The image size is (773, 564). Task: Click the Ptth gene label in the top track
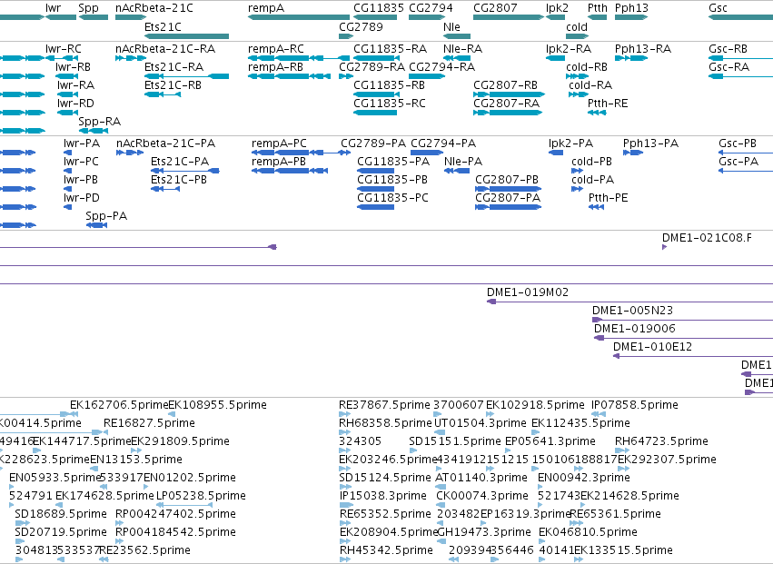click(x=598, y=8)
